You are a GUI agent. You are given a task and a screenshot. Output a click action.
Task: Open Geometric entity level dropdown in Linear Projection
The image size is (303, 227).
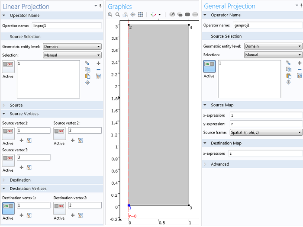pos(72,47)
